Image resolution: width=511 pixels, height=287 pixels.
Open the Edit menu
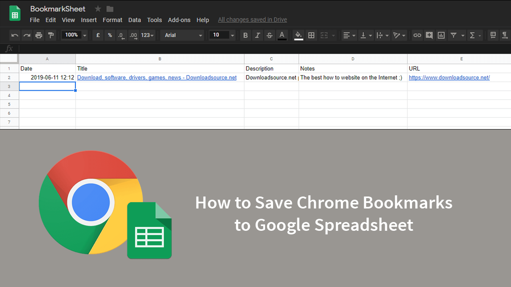pyautogui.click(x=51, y=20)
